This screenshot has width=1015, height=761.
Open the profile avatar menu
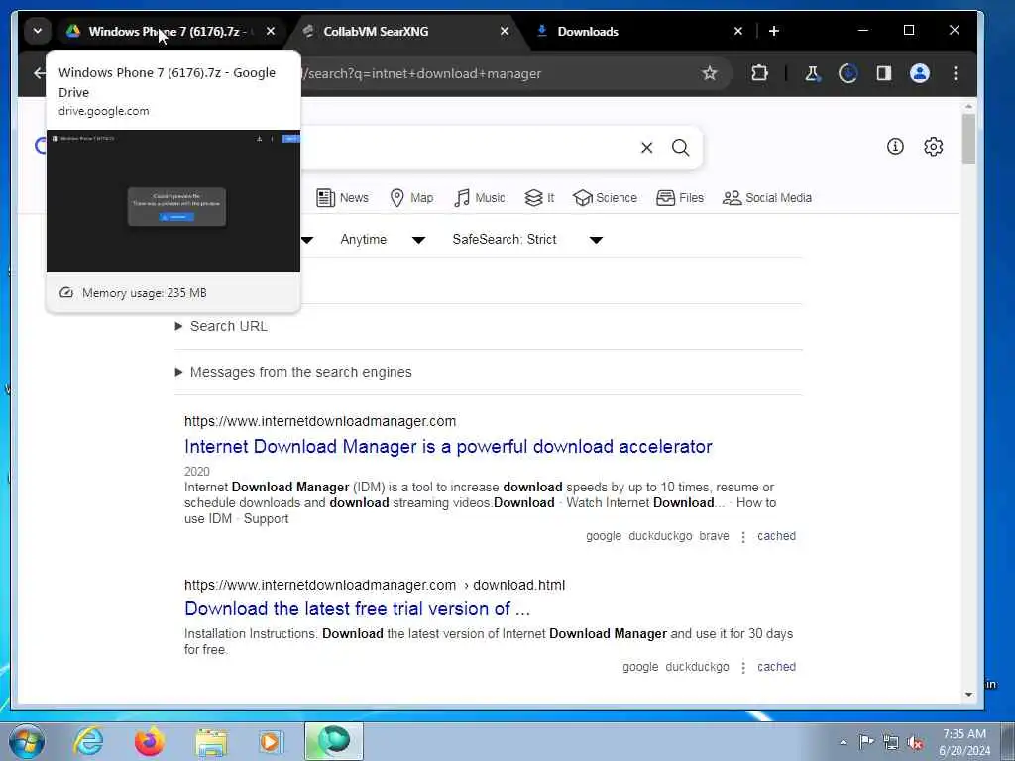(920, 73)
